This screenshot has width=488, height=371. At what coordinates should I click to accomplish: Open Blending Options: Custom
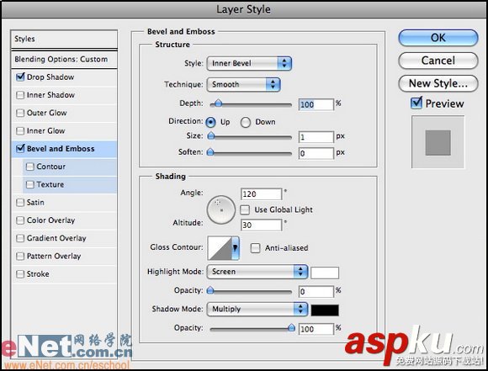tap(64, 60)
